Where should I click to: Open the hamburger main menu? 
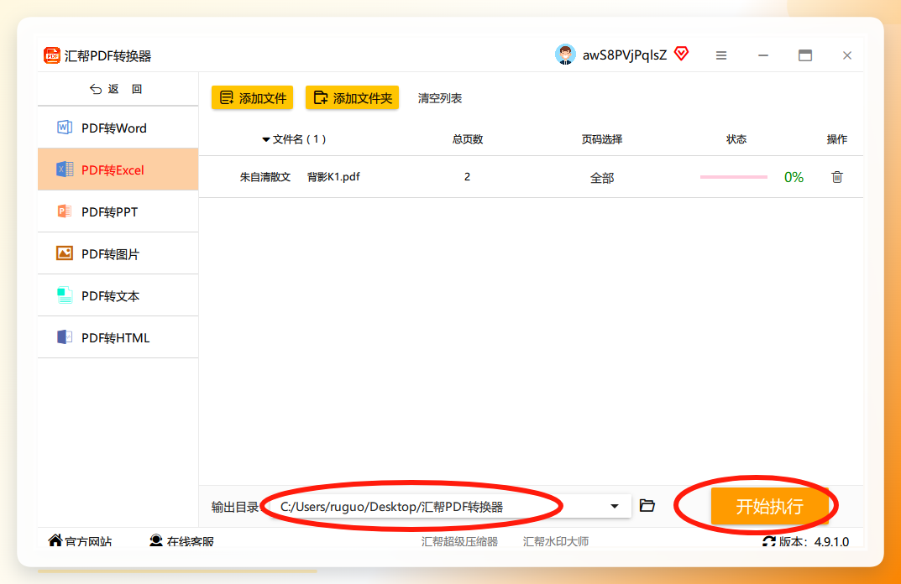pyautogui.click(x=721, y=55)
